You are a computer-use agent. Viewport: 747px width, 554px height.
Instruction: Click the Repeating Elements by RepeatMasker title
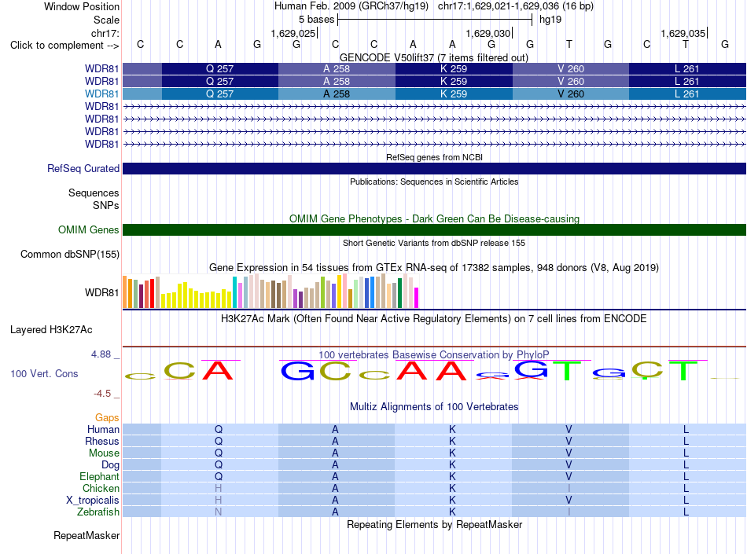(434, 524)
